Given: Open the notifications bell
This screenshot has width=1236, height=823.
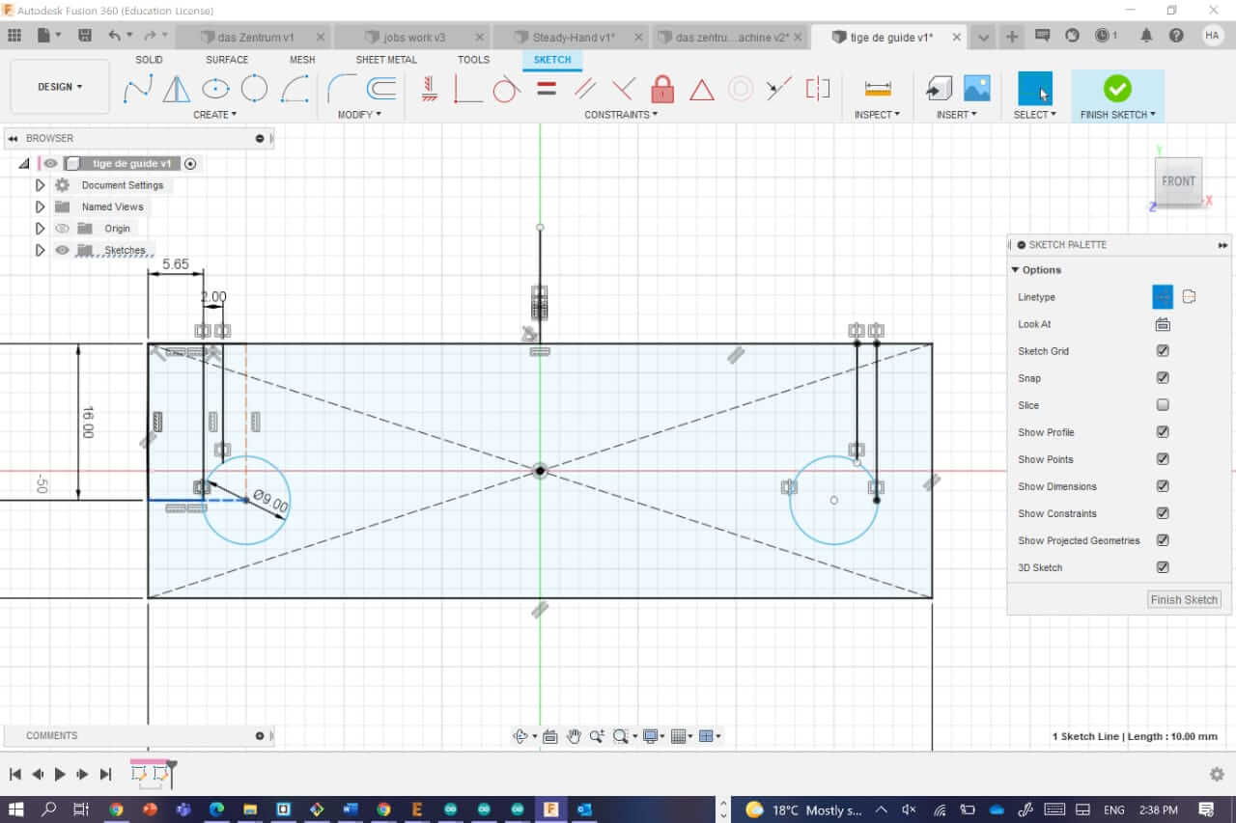Looking at the screenshot, I should coord(1146,36).
